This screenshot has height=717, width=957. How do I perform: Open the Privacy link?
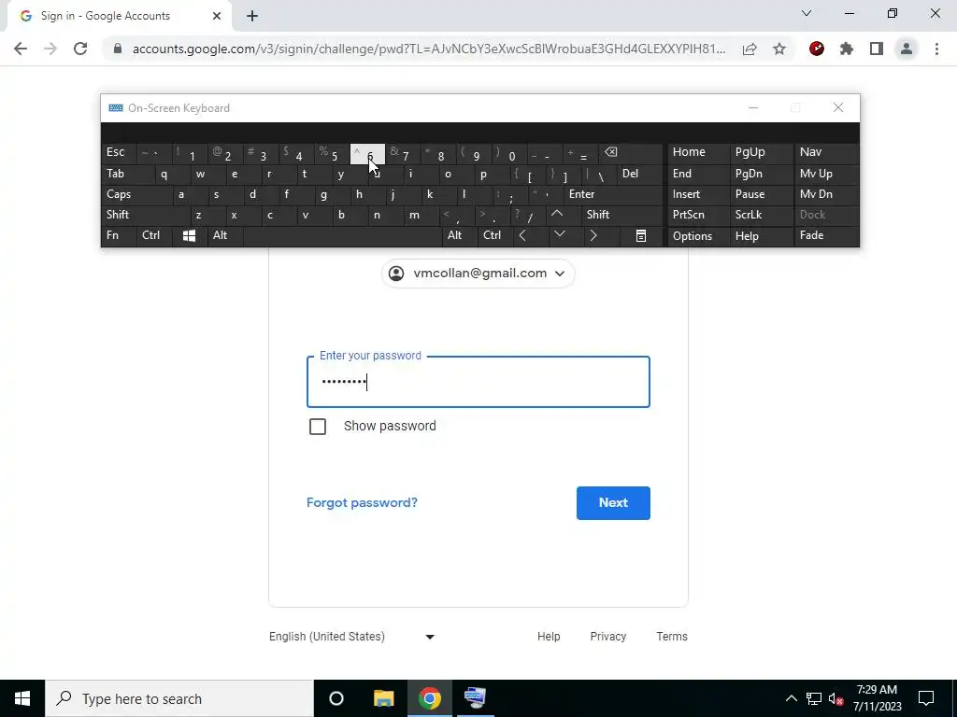tap(607, 637)
